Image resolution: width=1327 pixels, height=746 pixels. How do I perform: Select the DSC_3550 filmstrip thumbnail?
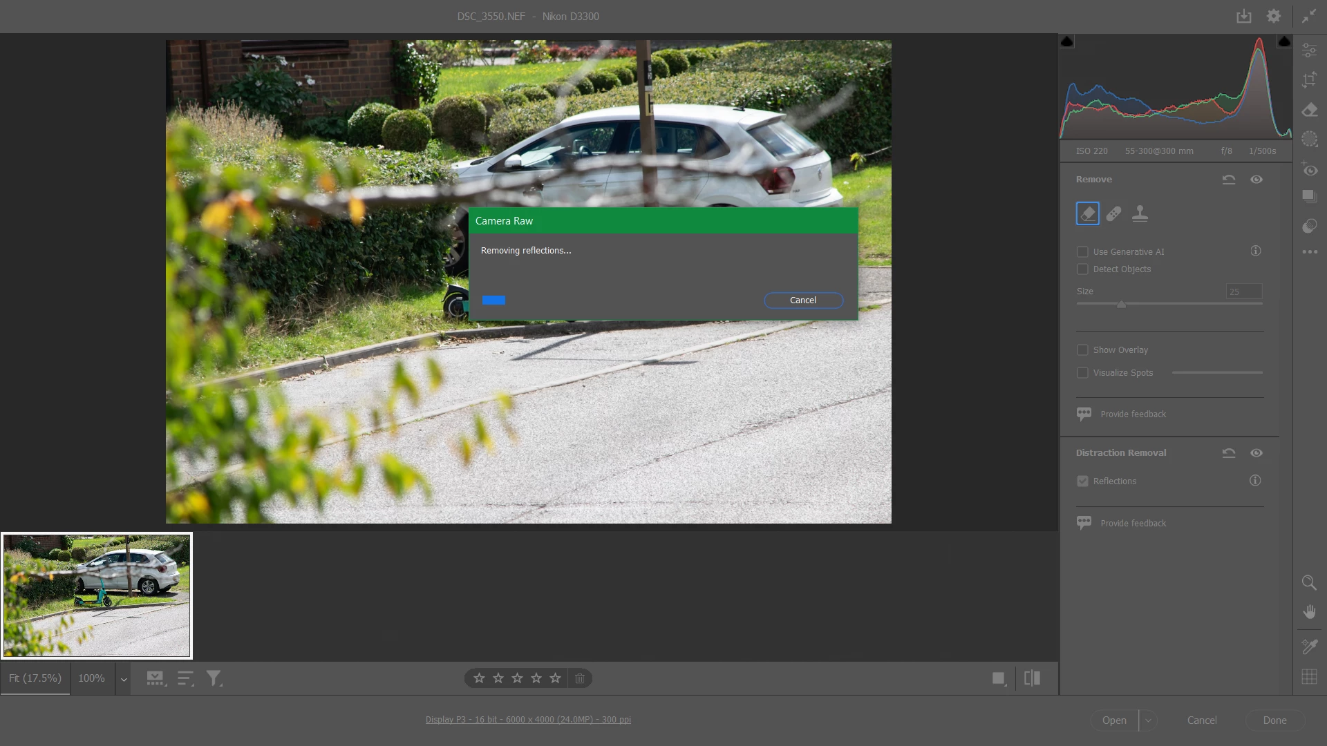coord(97,595)
